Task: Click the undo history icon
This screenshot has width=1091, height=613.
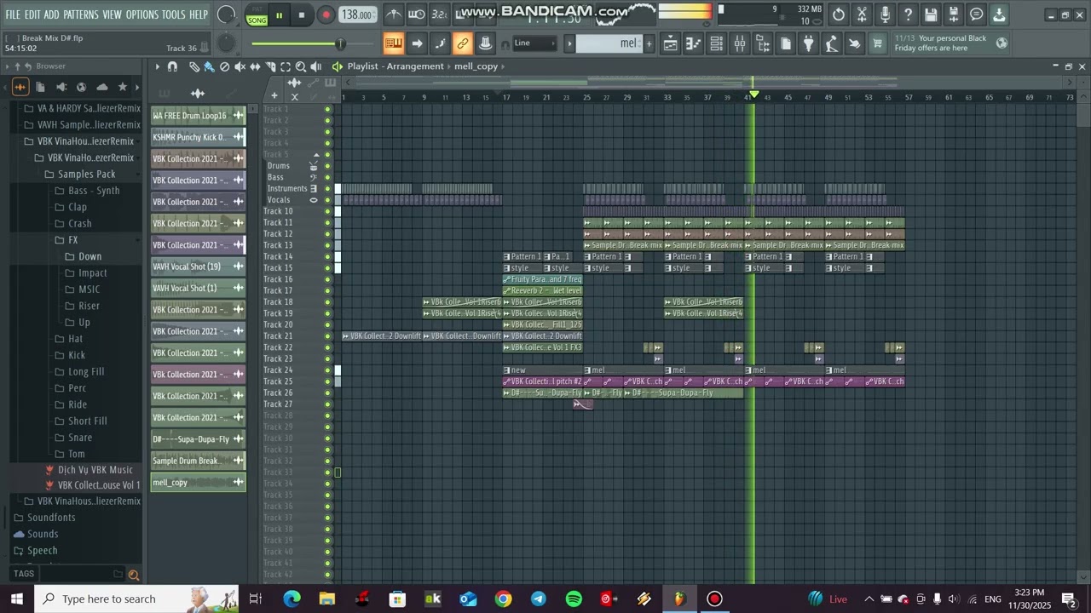Action: (839, 14)
